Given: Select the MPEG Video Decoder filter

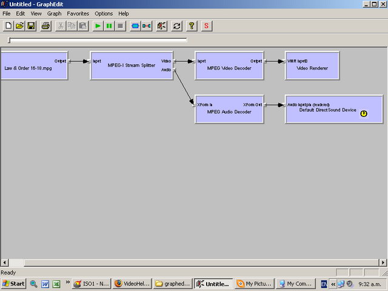Looking at the screenshot, I should coord(229,65).
